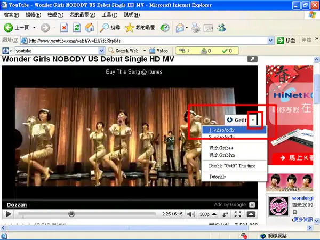The height and width of the screenshot is (240, 320).
Task: Click the Back arrow toolbar button
Action: (17, 28)
